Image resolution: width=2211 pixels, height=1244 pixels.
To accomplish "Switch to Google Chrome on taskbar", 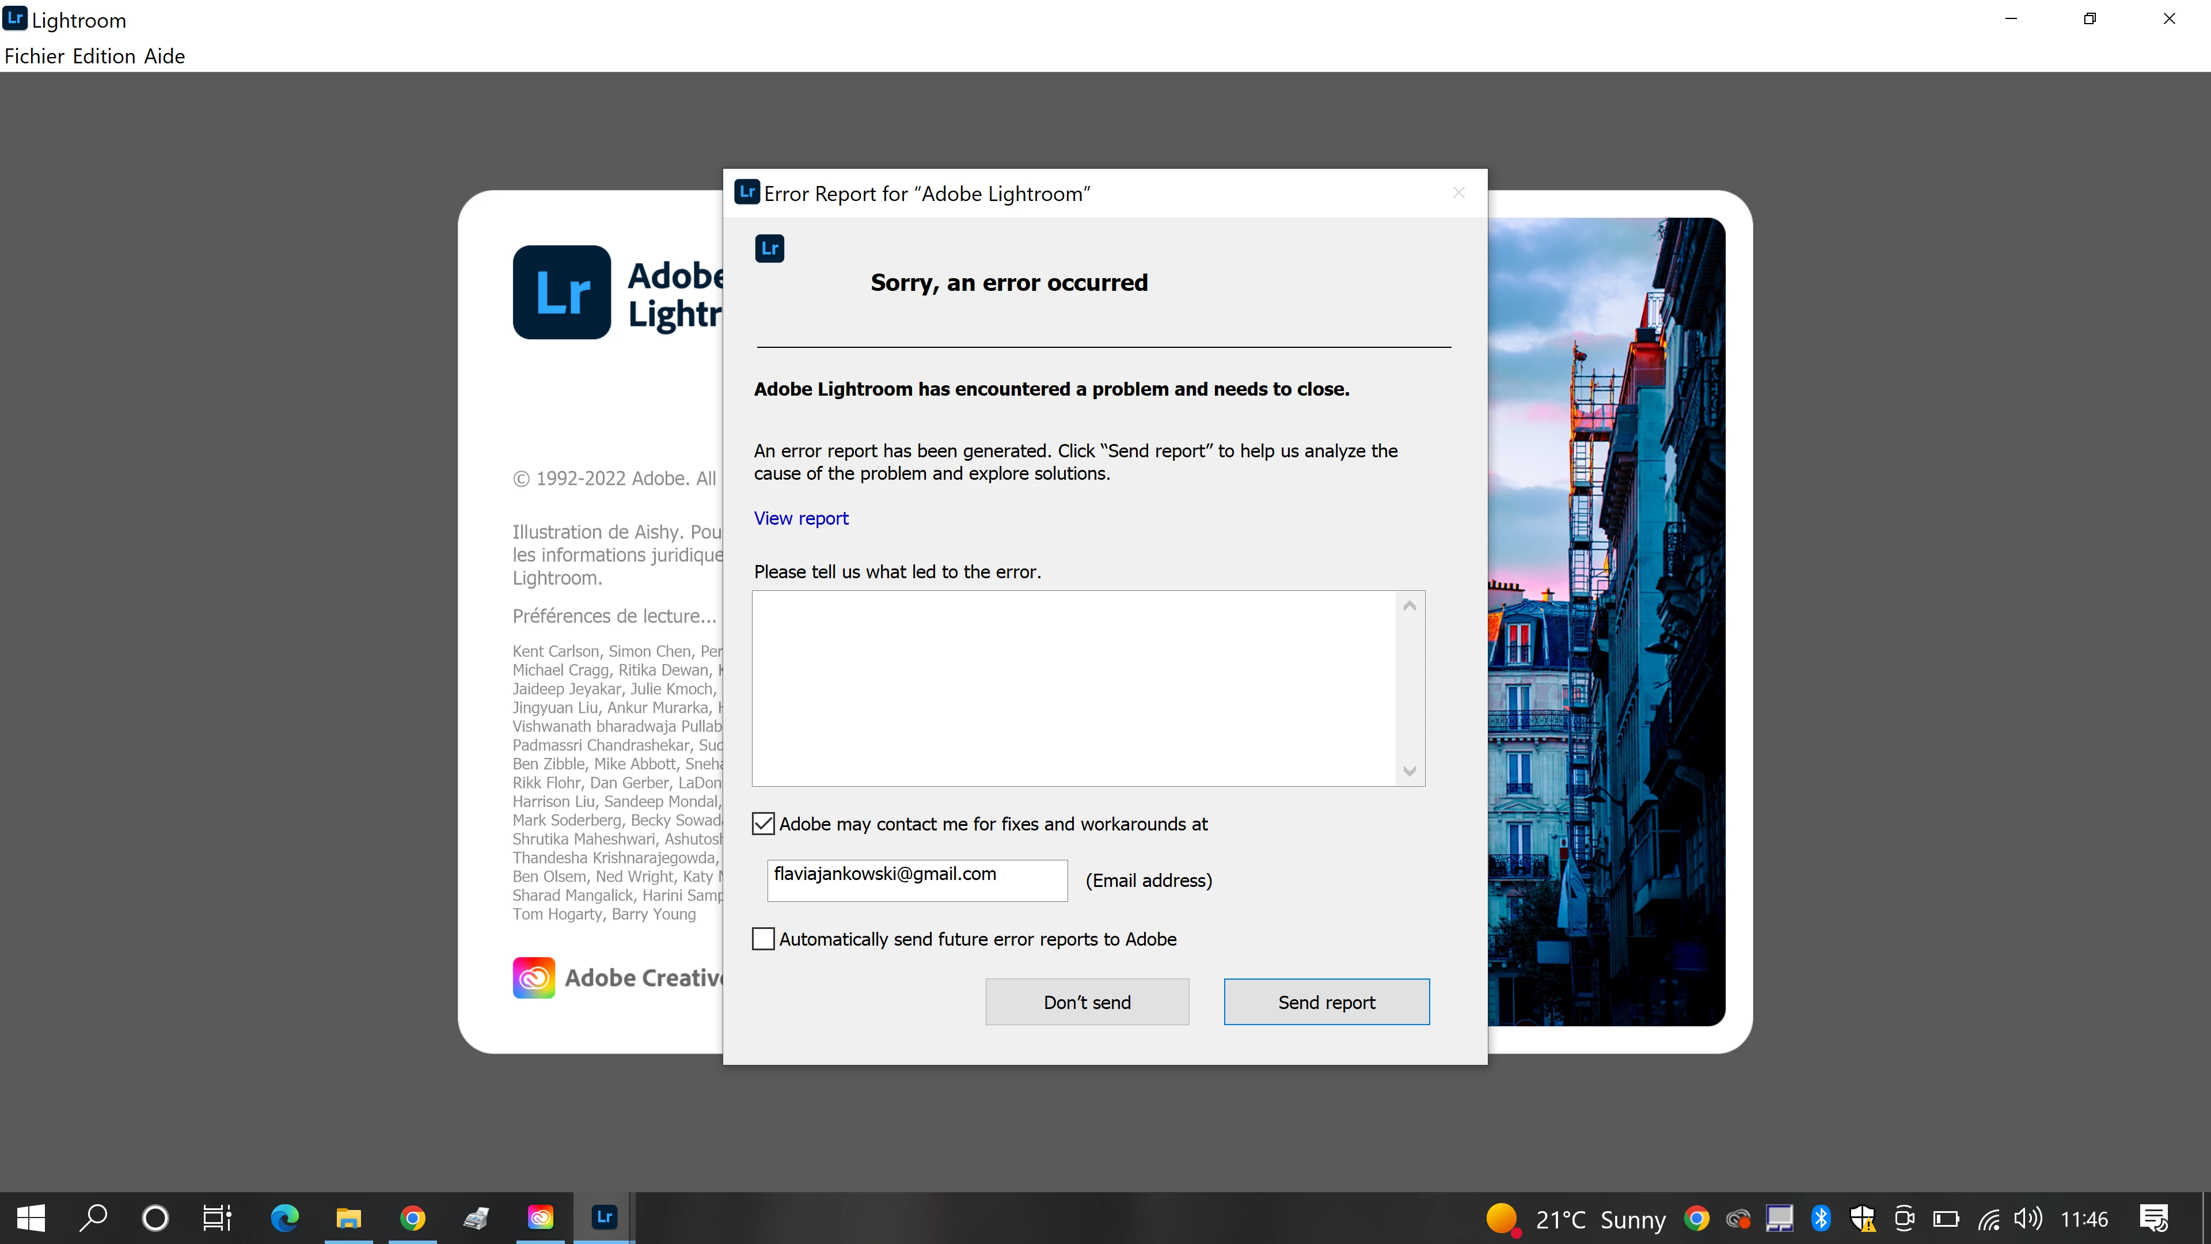I will click(x=413, y=1218).
